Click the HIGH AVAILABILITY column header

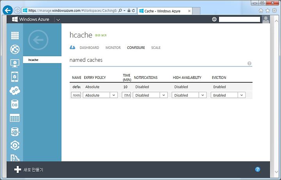(x=187, y=77)
